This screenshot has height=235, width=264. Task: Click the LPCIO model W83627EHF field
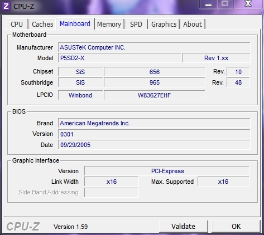155,95
